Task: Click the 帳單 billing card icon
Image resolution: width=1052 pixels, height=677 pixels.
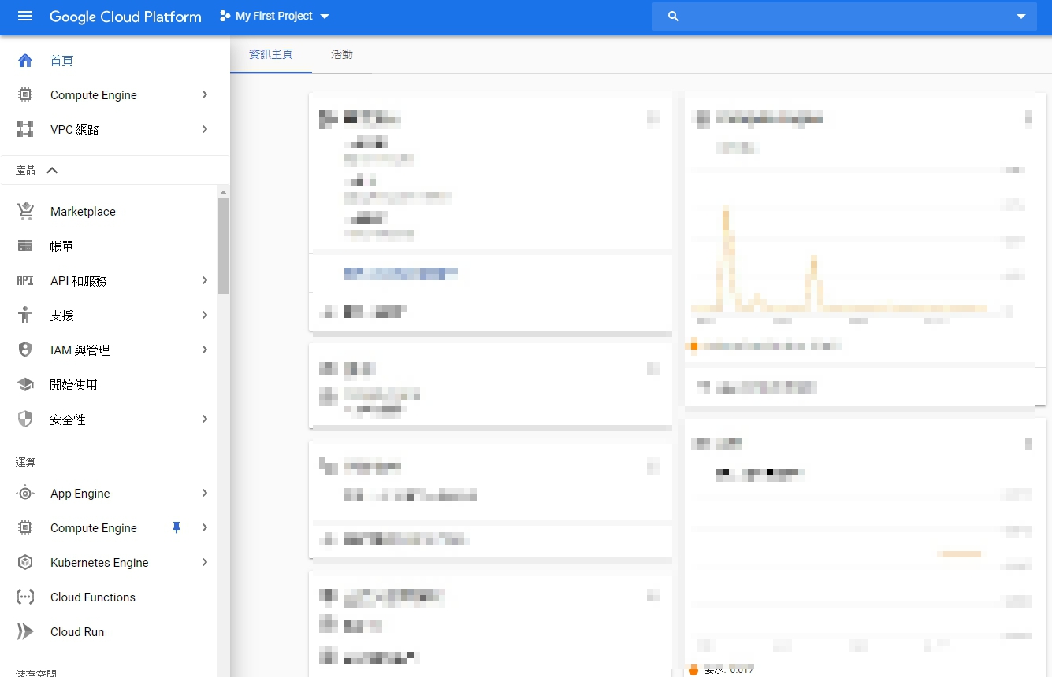Action: 25,246
